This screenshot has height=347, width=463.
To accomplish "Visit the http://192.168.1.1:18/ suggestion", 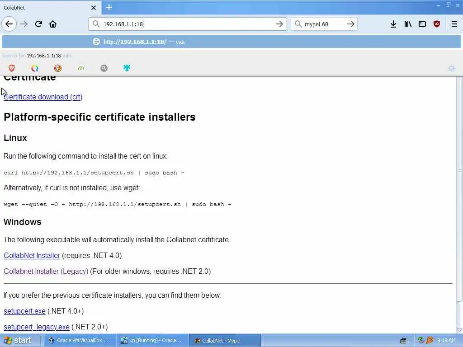I will (231, 42).
